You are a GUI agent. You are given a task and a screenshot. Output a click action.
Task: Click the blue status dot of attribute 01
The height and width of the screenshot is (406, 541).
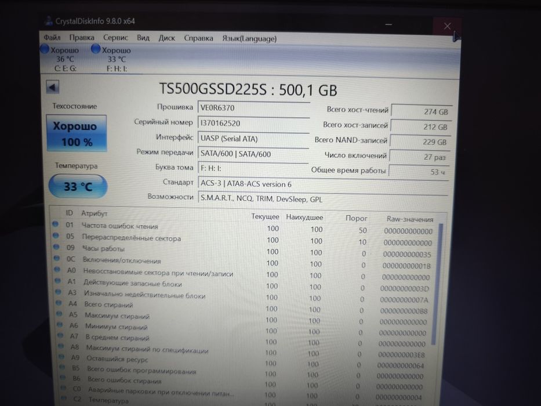click(x=55, y=224)
